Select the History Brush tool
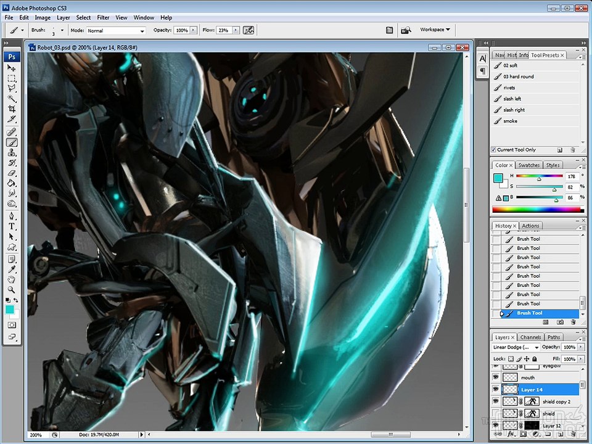Image resolution: width=592 pixels, height=444 pixels. pos(12,163)
